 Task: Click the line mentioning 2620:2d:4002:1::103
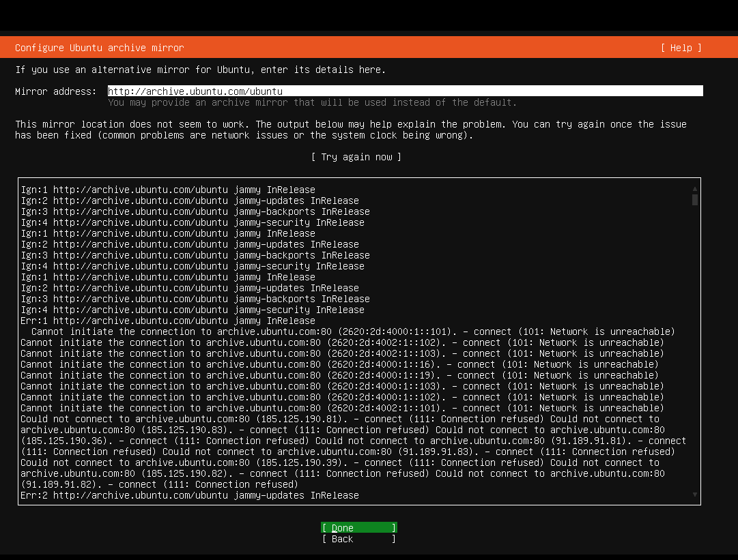(x=342, y=353)
